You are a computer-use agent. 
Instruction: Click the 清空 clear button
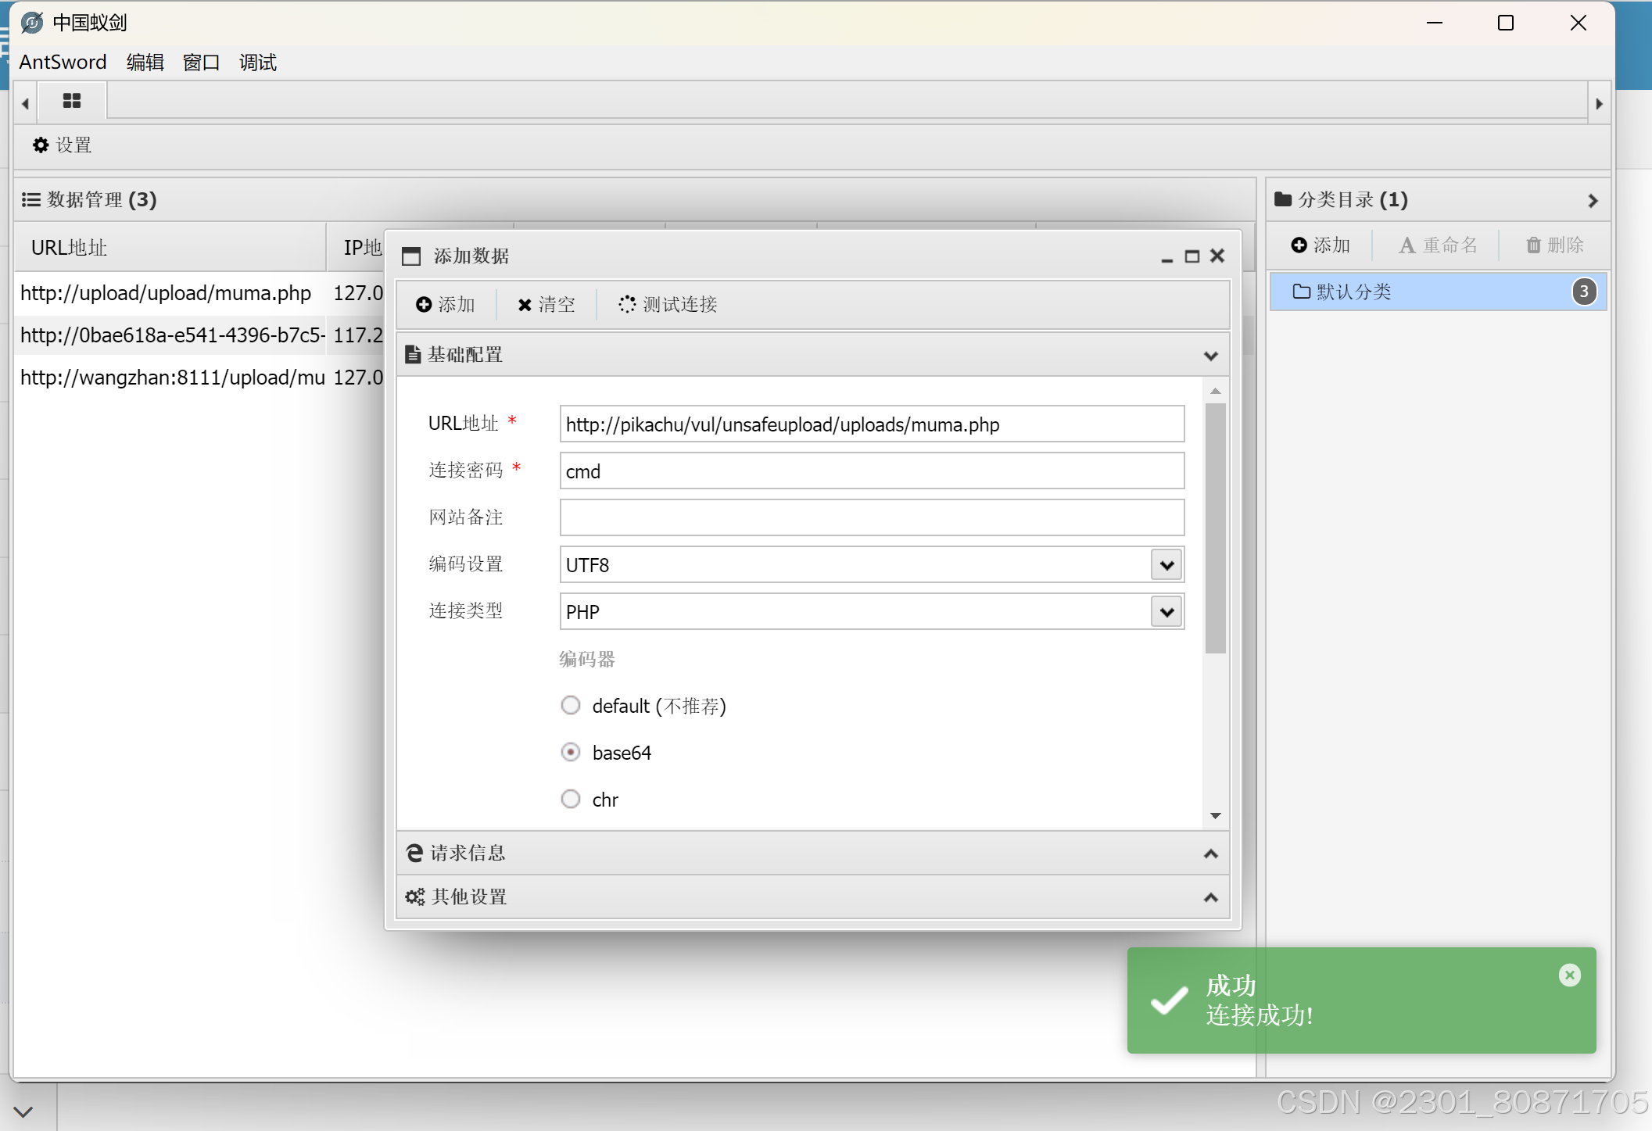point(546,304)
